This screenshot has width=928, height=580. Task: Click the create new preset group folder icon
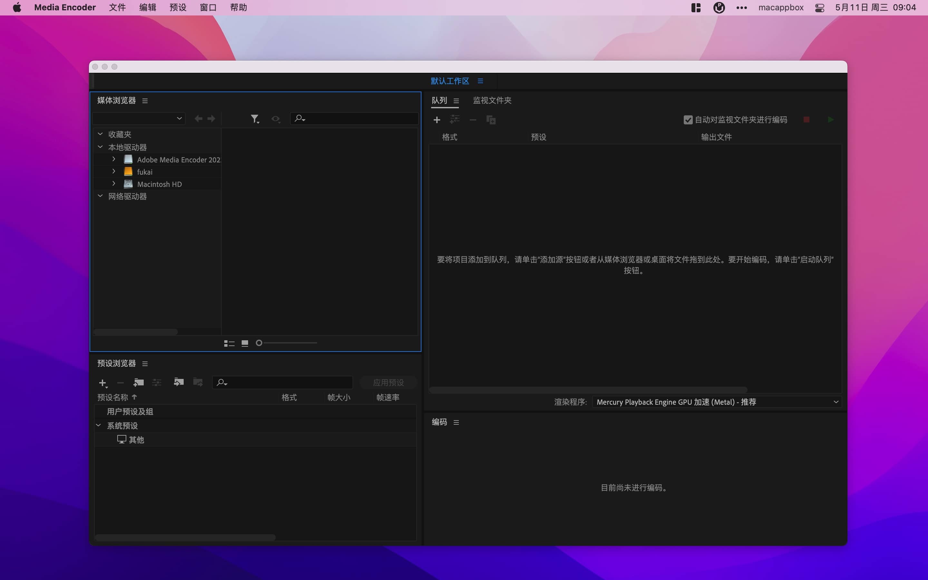coord(139,382)
